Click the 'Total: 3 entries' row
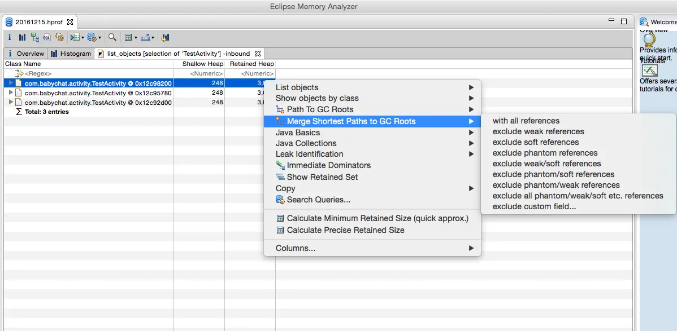 pos(140,112)
